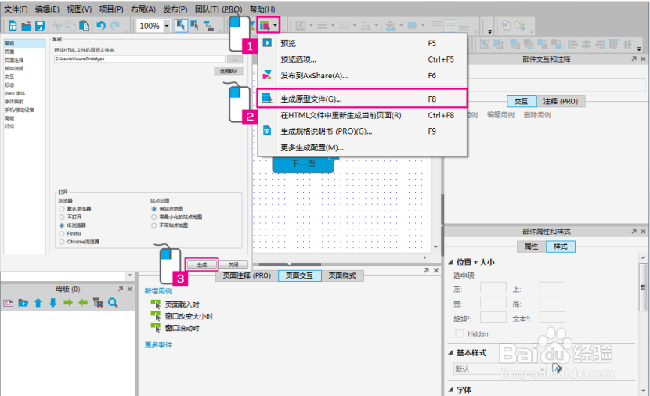Viewport: 650px width, 396px height.
Task: Click Add folder icon in 母板 panel
Action: 23,303
